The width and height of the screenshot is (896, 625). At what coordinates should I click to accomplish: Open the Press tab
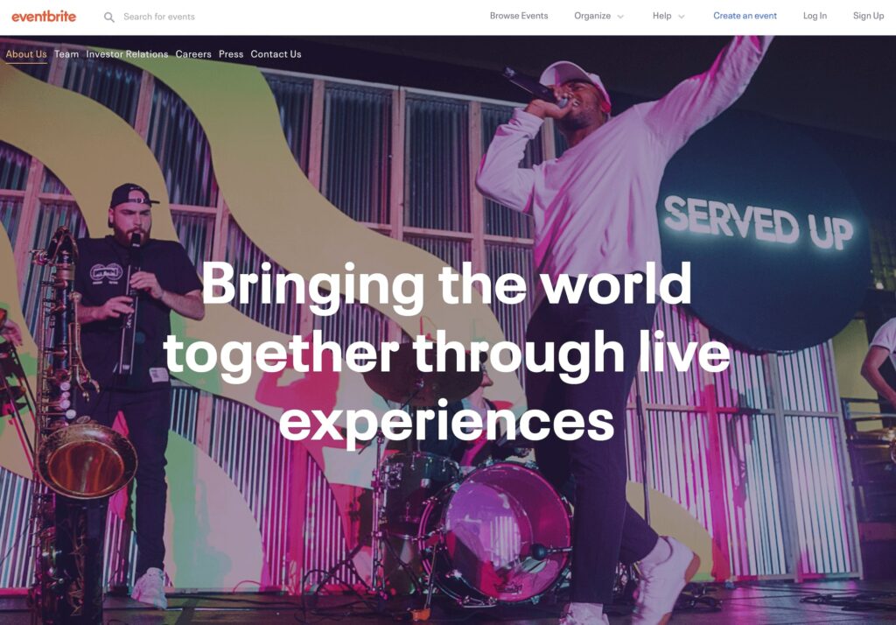click(x=231, y=54)
